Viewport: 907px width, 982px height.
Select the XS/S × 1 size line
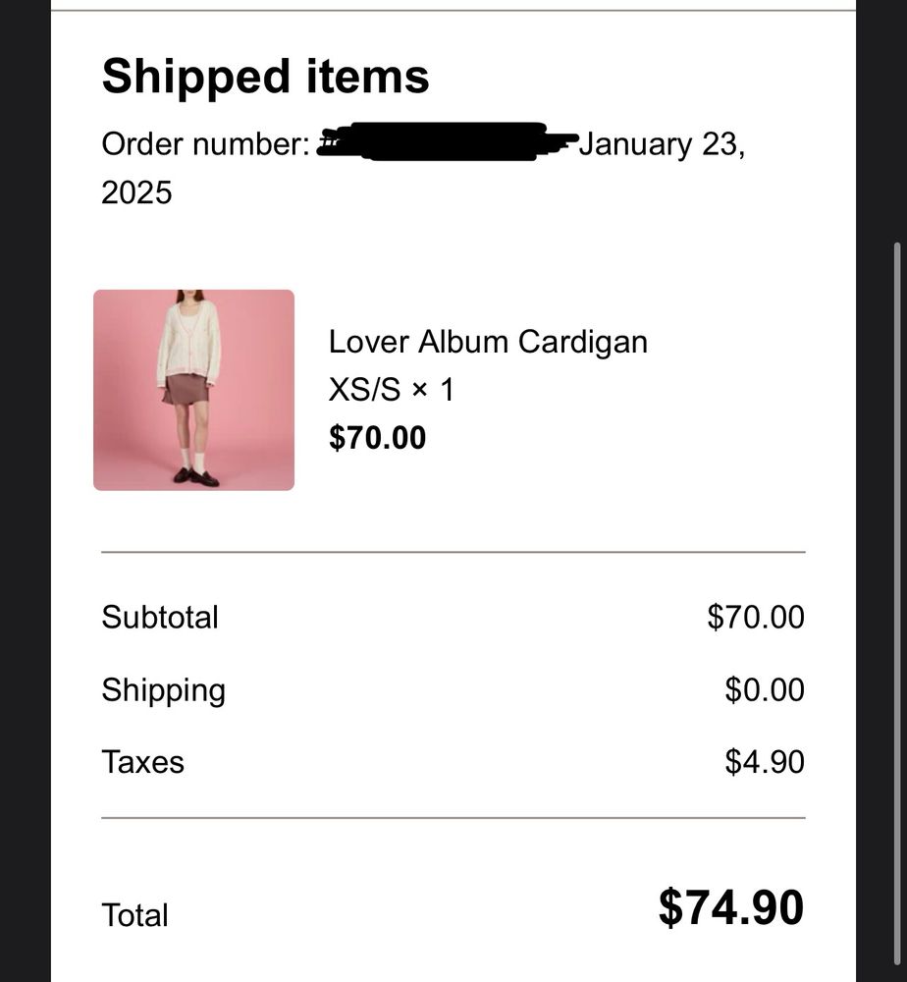pyautogui.click(x=392, y=390)
